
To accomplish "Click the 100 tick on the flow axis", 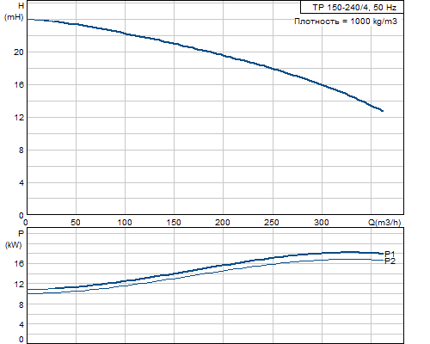I will click(125, 223).
